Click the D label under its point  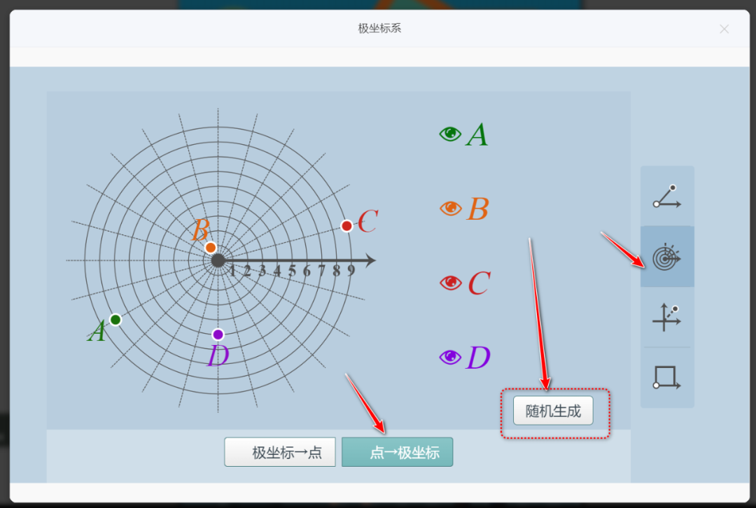[218, 355]
